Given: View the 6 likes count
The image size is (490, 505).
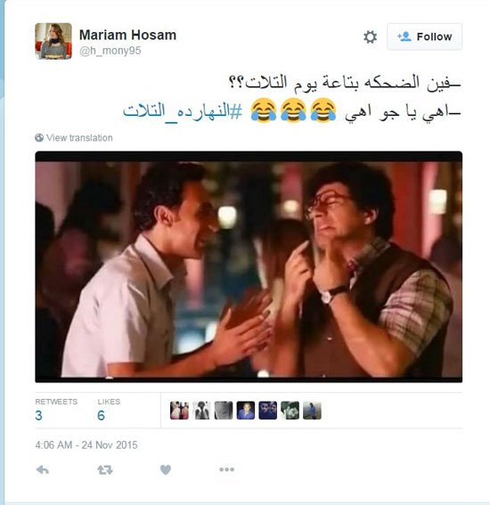Looking at the screenshot, I should click(102, 415).
